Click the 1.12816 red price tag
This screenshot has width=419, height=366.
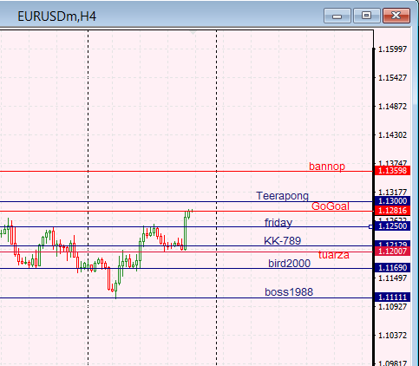pyautogui.click(x=392, y=211)
